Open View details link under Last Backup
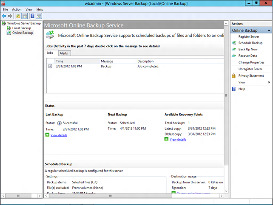This screenshot has width=273, height=205. pos(59,135)
